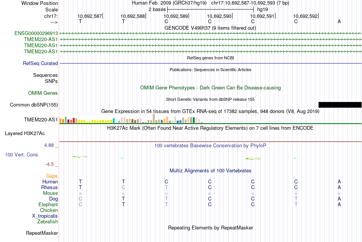Click 'Gene Expression in 54 tissues' GTEx title
Image resolution: width=362 pixels, height=242 pixels.
point(210,111)
